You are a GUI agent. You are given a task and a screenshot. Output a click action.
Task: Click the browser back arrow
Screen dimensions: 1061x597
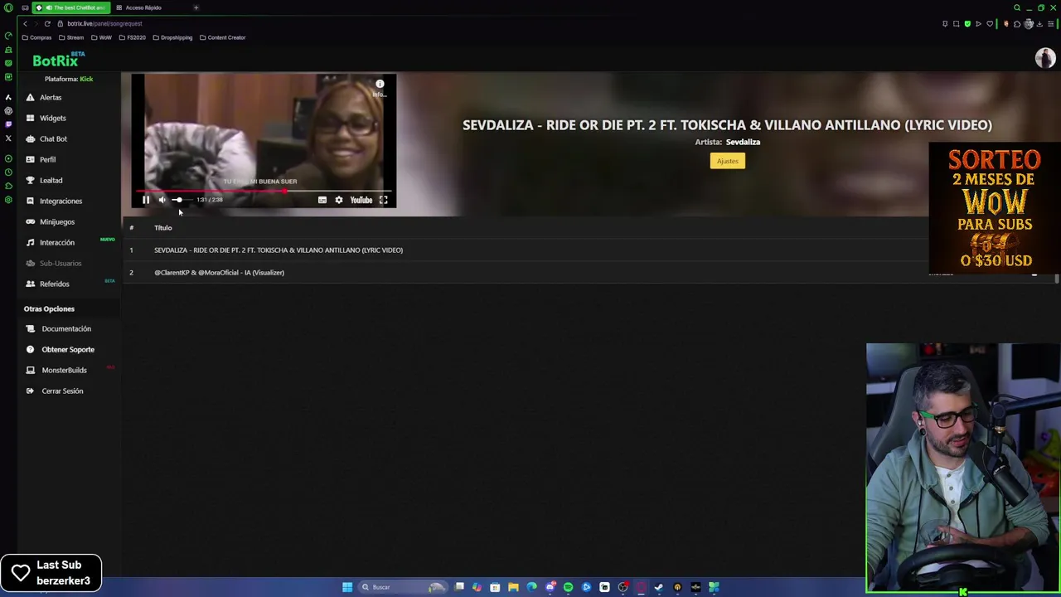click(x=25, y=24)
